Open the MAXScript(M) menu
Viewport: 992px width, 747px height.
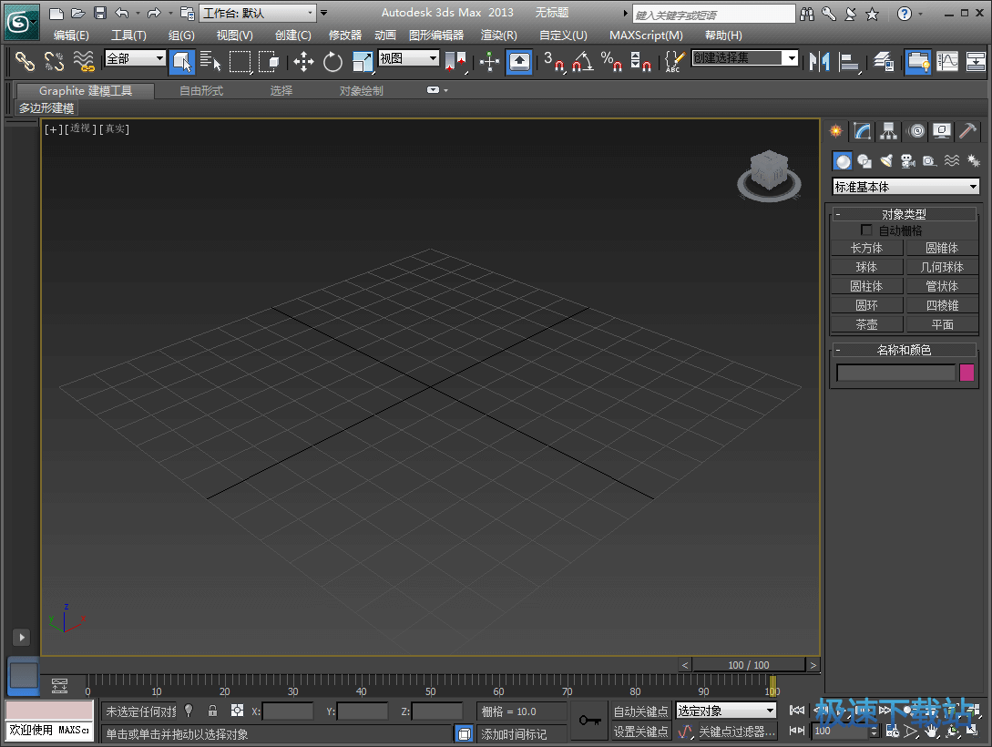(646, 36)
